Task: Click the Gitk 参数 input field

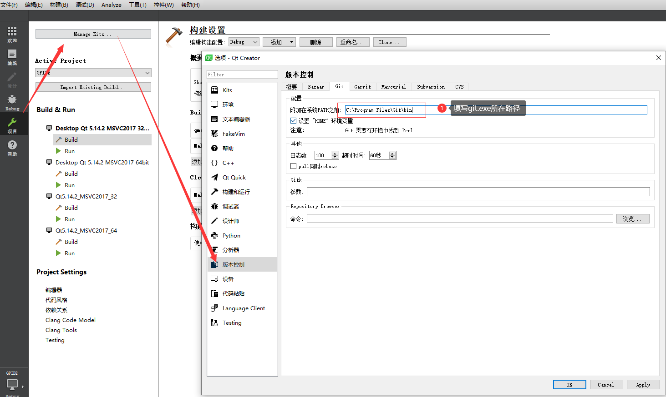Action: point(478,192)
